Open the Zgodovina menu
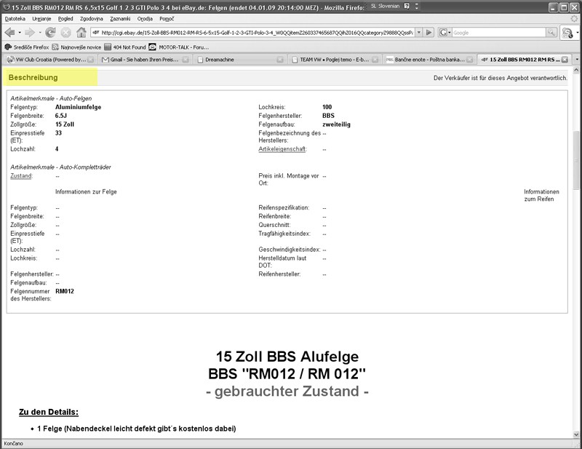Image resolution: width=582 pixels, height=449 pixels. (x=92, y=19)
